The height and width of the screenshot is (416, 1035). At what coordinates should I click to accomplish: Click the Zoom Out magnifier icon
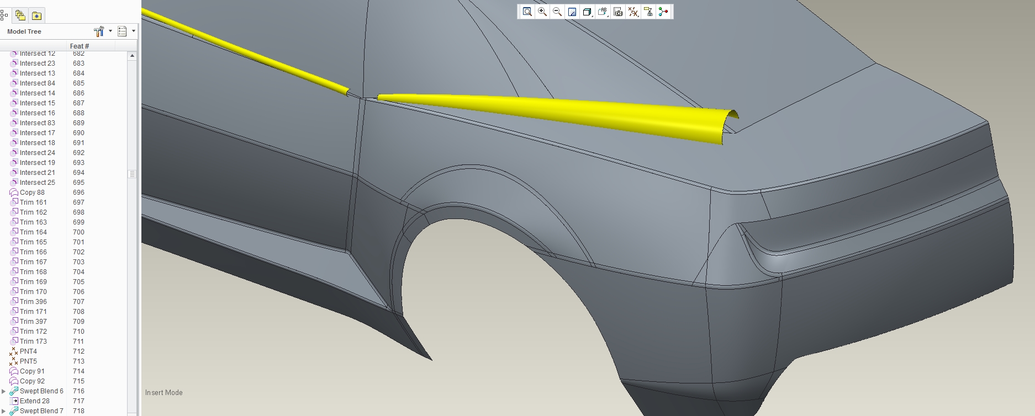tap(557, 12)
